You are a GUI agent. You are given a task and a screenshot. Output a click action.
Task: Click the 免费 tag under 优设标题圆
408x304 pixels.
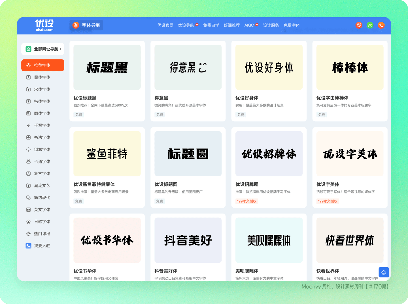coord(160,201)
